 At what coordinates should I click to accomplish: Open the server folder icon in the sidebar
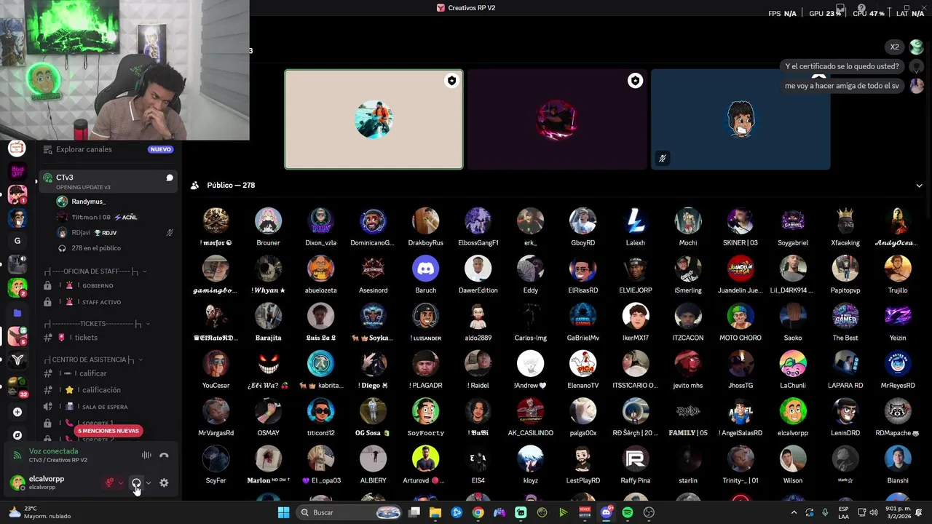(x=17, y=313)
